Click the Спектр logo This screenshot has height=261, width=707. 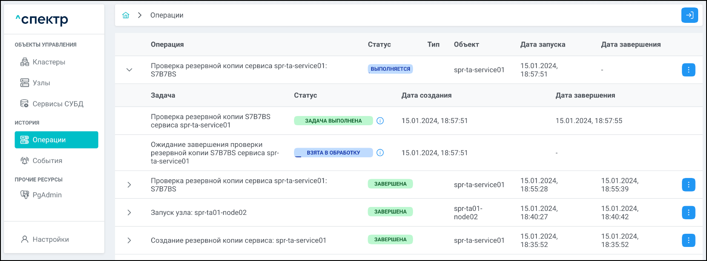coord(42,20)
